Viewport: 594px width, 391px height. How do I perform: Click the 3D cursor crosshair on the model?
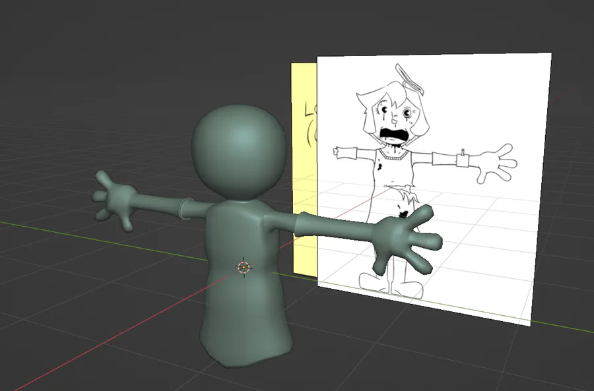pos(244,267)
